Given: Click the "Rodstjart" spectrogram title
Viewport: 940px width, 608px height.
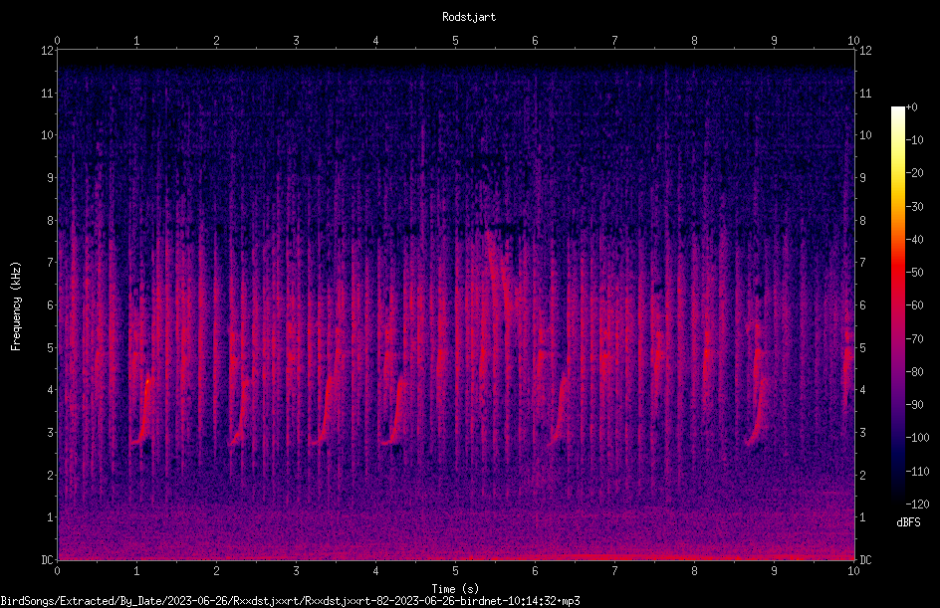Looking at the screenshot, I should click(469, 17).
